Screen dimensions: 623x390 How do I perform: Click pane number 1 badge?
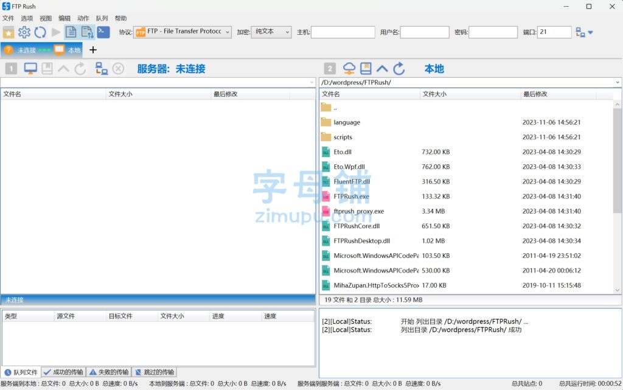point(11,69)
